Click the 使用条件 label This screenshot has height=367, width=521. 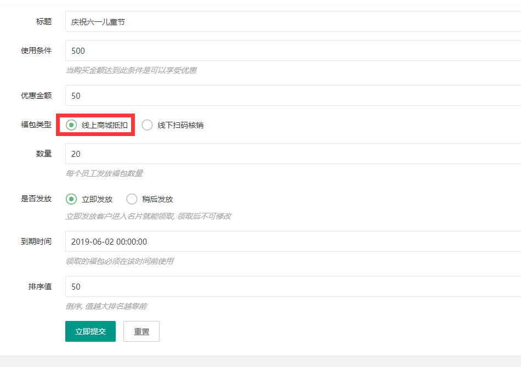pos(36,50)
